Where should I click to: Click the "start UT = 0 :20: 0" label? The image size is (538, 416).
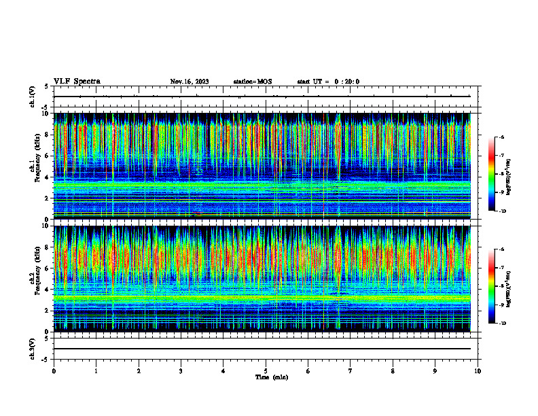pos(328,82)
